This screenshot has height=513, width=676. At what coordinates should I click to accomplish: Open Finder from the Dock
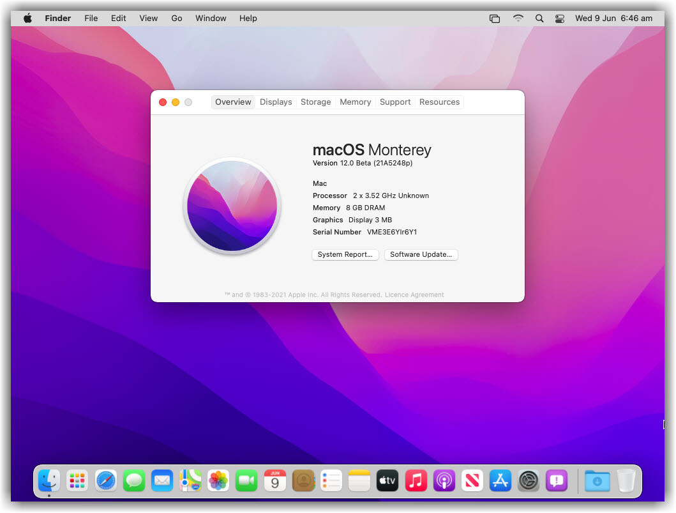point(49,480)
